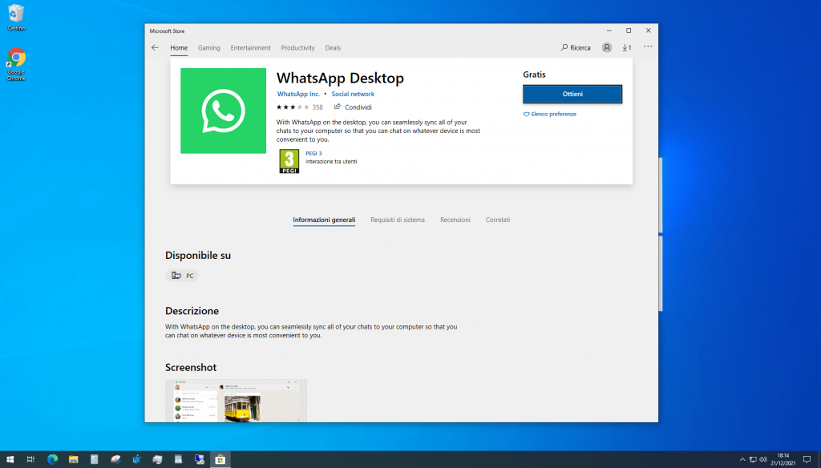Screen dimensions: 821x468
Task: Open Microsoft Edge from the taskbar
Action: coord(53,459)
